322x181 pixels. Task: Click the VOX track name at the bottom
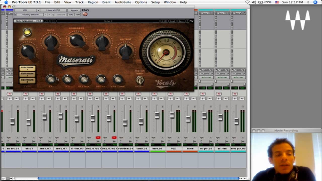pyautogui.click(x=174, y=149)
